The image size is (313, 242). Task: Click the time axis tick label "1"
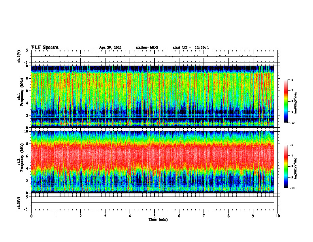tap(56, 216)
